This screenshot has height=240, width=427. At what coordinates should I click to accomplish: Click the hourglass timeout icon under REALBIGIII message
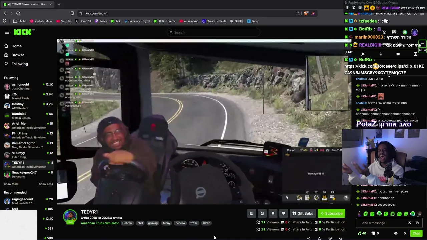[416, 54]
